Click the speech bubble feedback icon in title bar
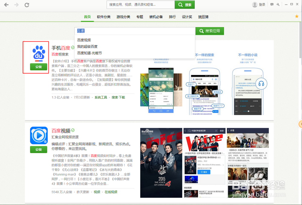This screenshot has width=302, height=205. click(x=271, y=5)
